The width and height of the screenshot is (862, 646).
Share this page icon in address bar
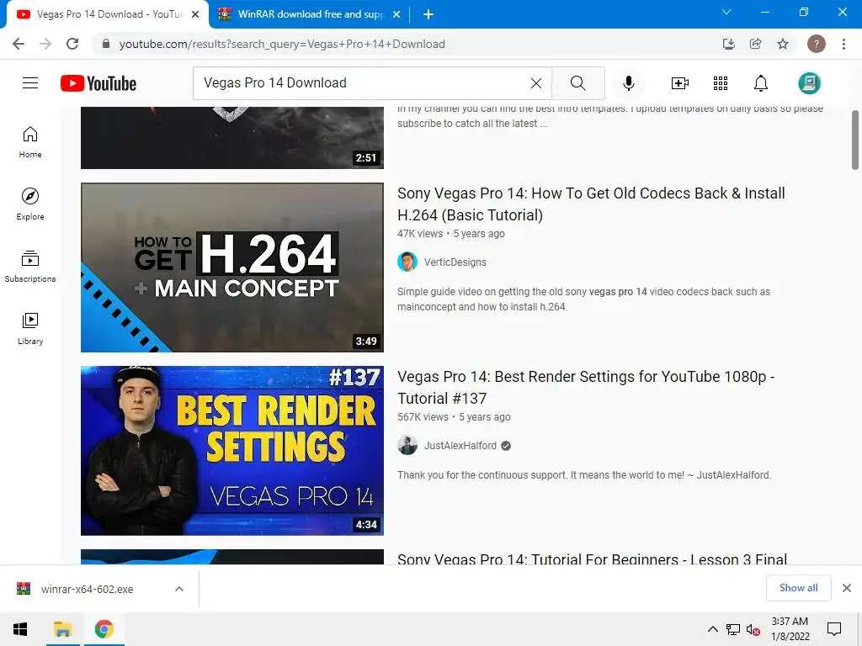pos(756,44)
